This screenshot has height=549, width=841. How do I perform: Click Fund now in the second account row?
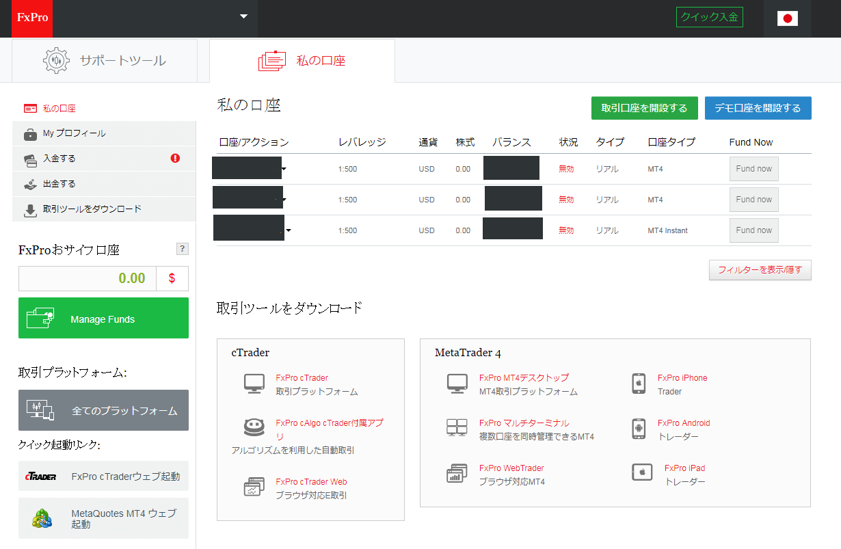pyautogui.click(x=754, y=200)
